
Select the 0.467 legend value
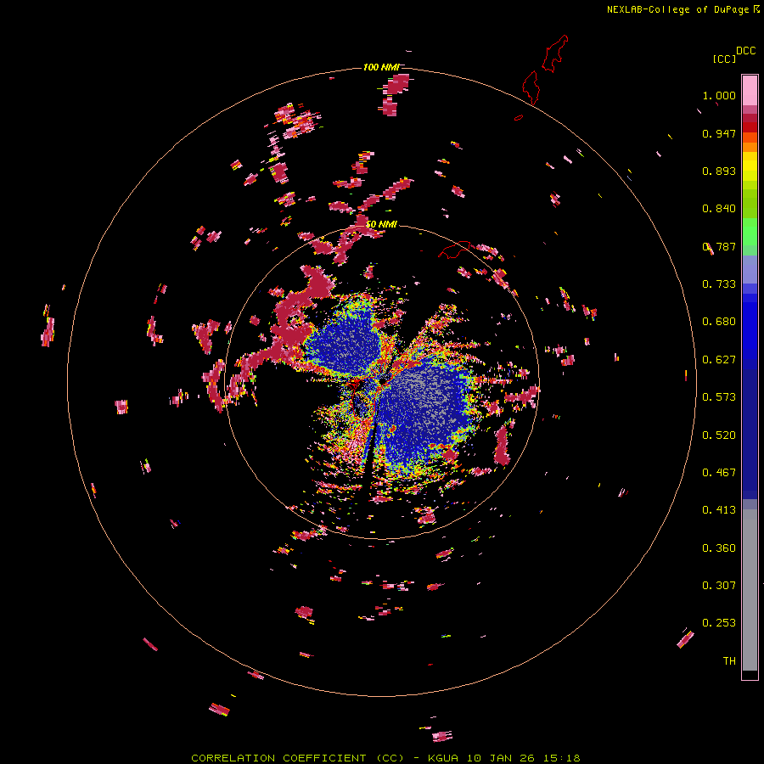pyautogui.click(x=719, y=473)
